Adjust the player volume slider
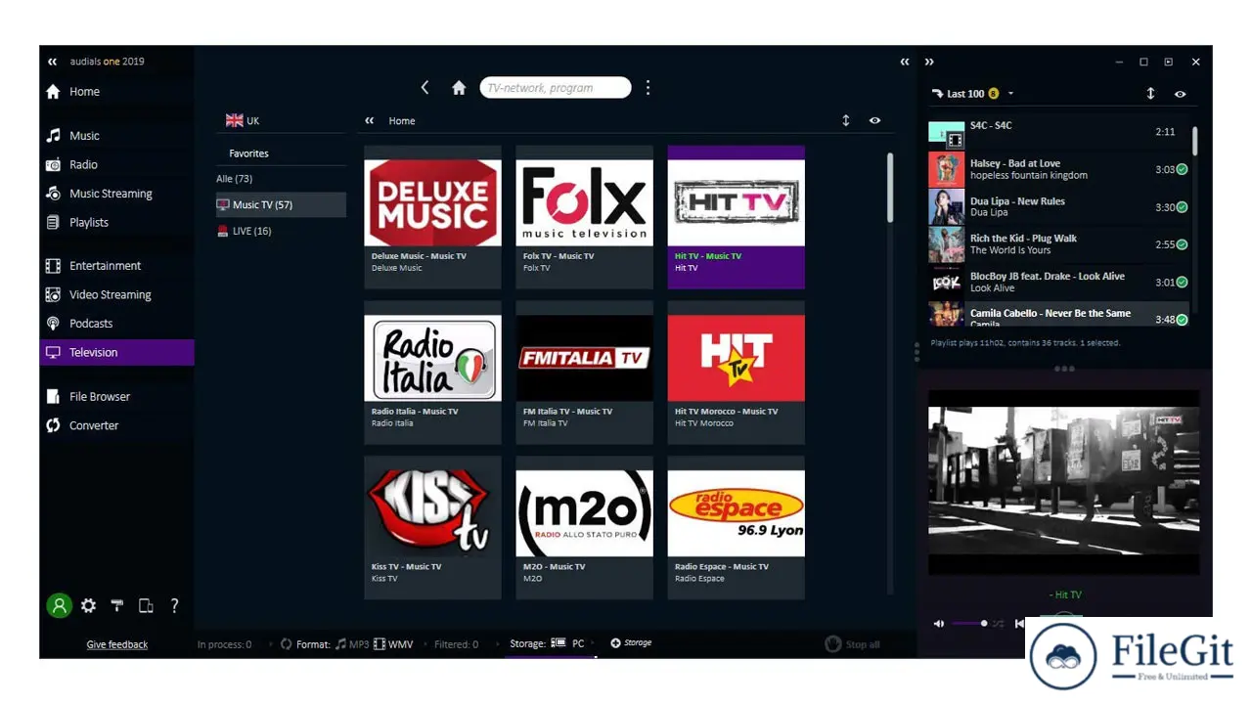Image resolution: width=1252 pixels, height=704 pixels. 968,624
